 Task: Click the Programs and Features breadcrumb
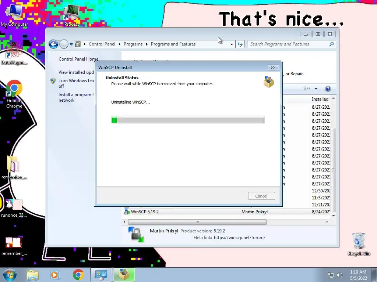point(173,44)
